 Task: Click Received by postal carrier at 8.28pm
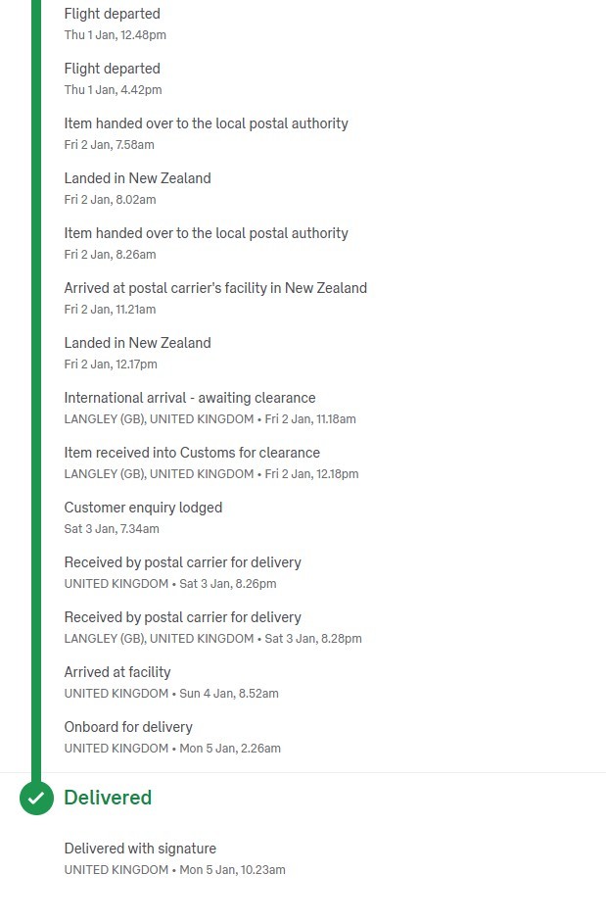click(x=182, y=617)
